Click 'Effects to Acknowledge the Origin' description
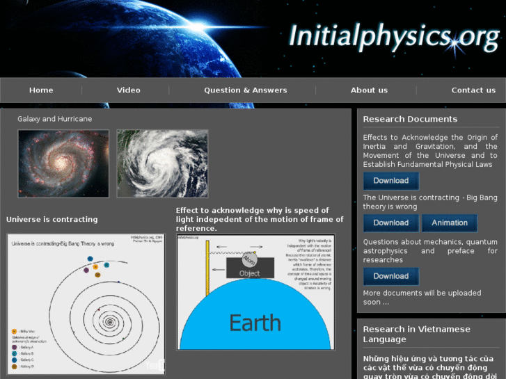506x379 pixels. (430, 151)
